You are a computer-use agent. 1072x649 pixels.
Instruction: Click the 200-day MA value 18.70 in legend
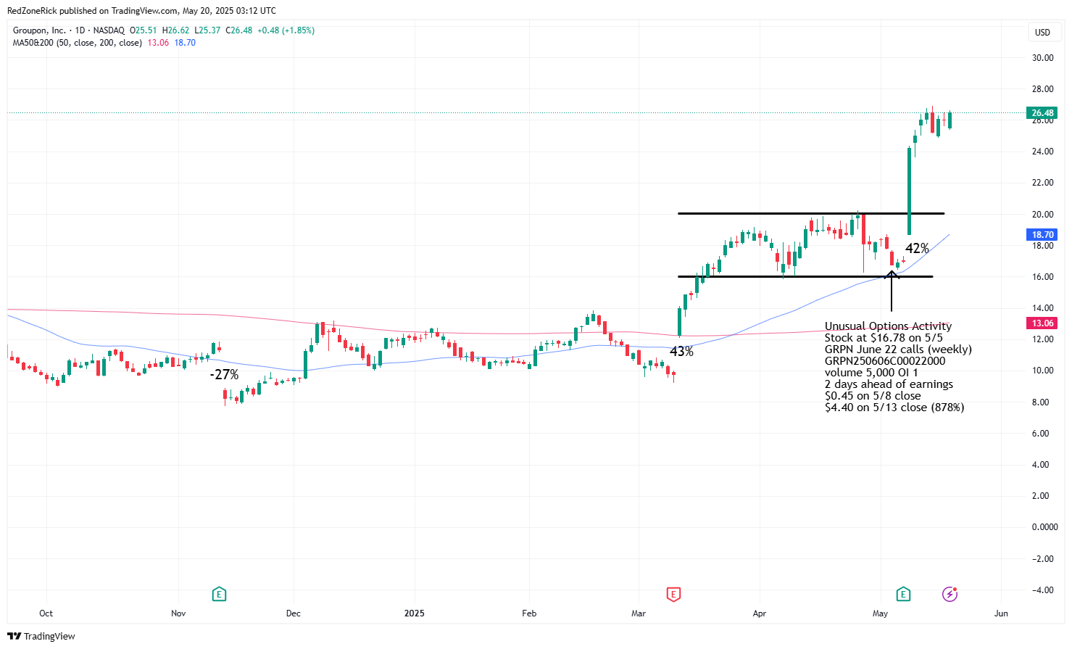(x=185, y=43)
